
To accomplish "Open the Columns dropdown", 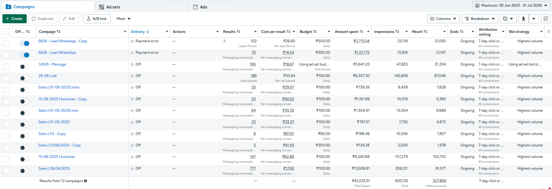I will 444,19.
